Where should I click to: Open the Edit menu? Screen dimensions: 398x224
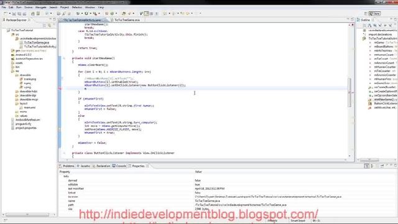(x=11, y=7)
